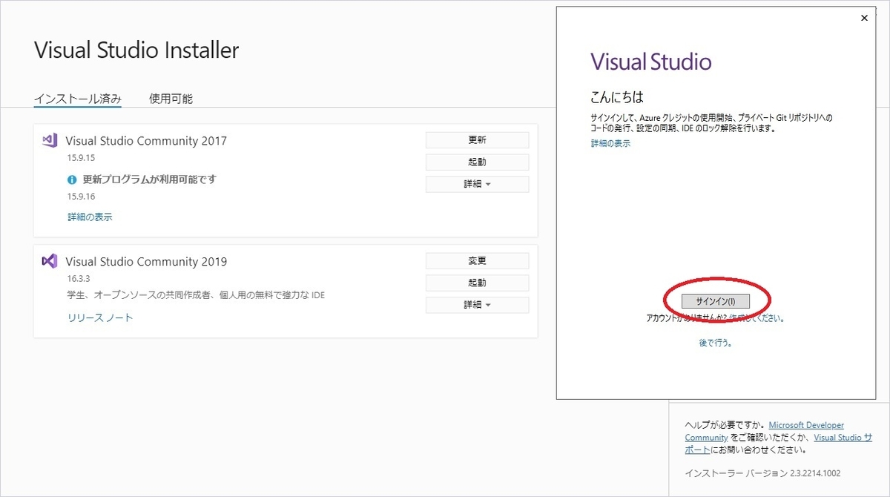Click the サインイン(I) button

[x=716, y=301]
